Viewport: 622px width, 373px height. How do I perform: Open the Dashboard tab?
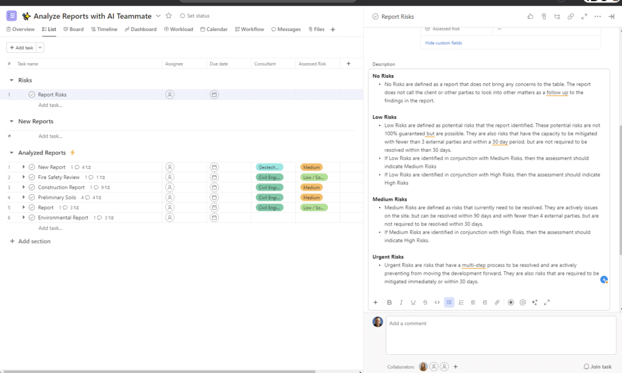click(x=140, y=29)
